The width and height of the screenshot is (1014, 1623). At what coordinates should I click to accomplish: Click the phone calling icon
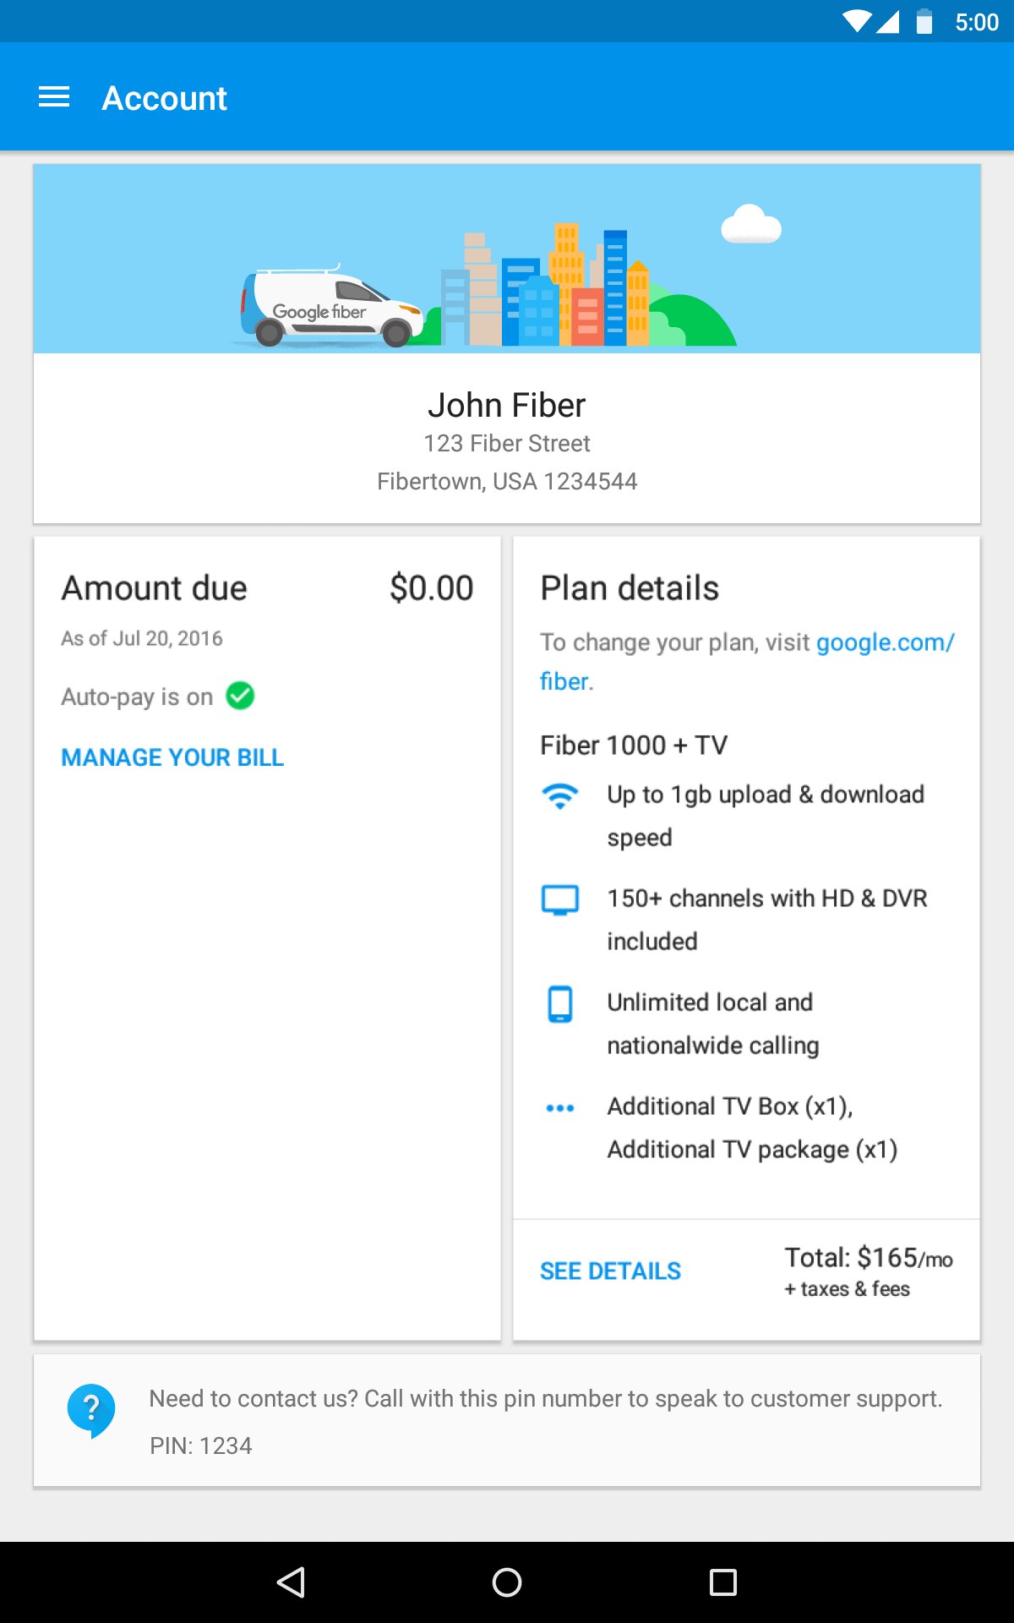pos(559,1004)
